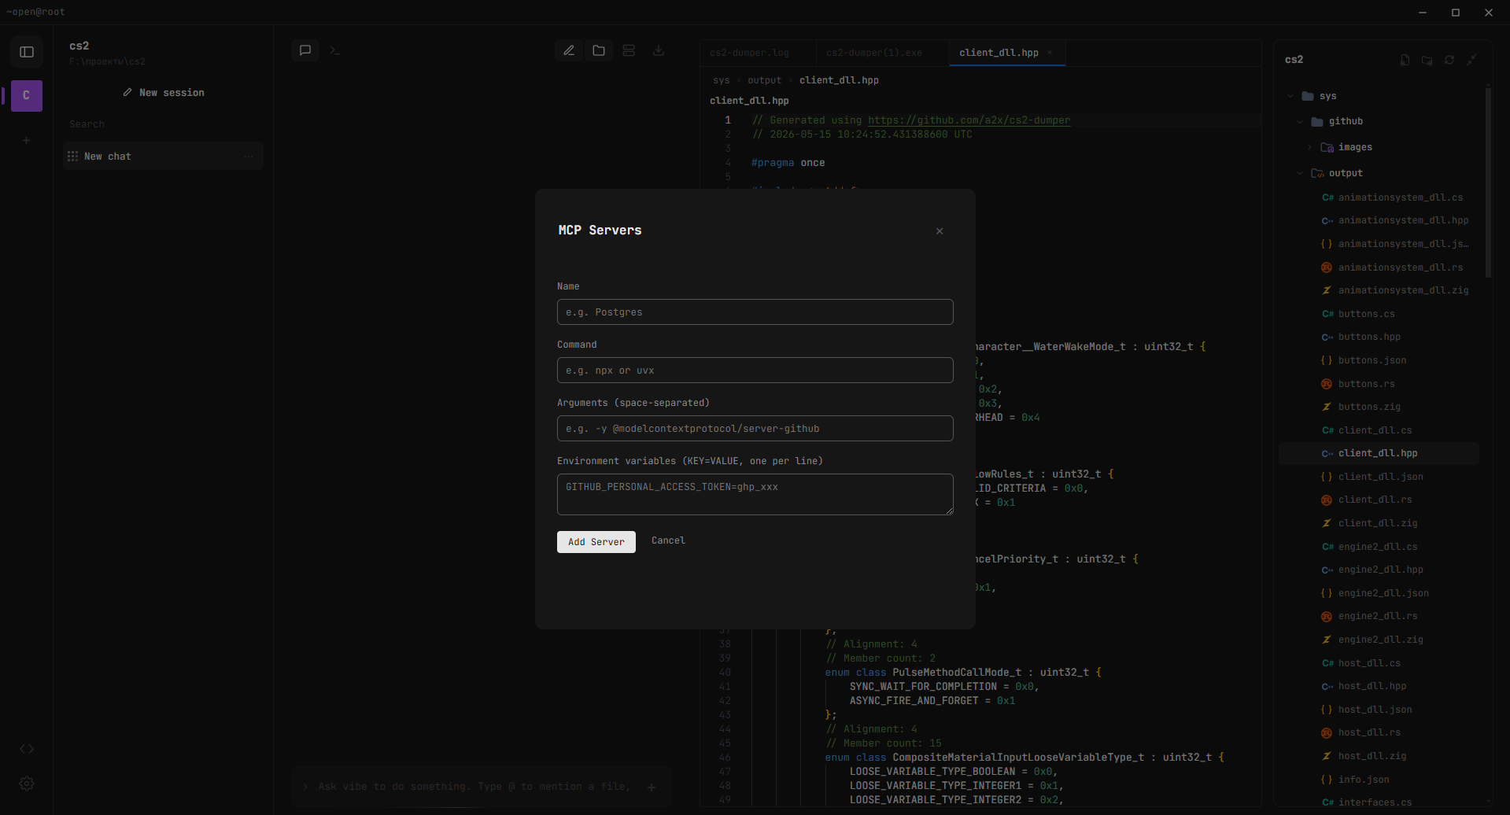The height and width of the screenshot is (815, 1510).
Task: Switch to cs2-dumper(1).exe tab
Action: (874, 53)
